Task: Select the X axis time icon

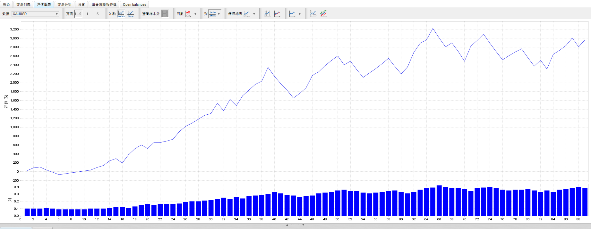Action: click(x=131, y=14)
